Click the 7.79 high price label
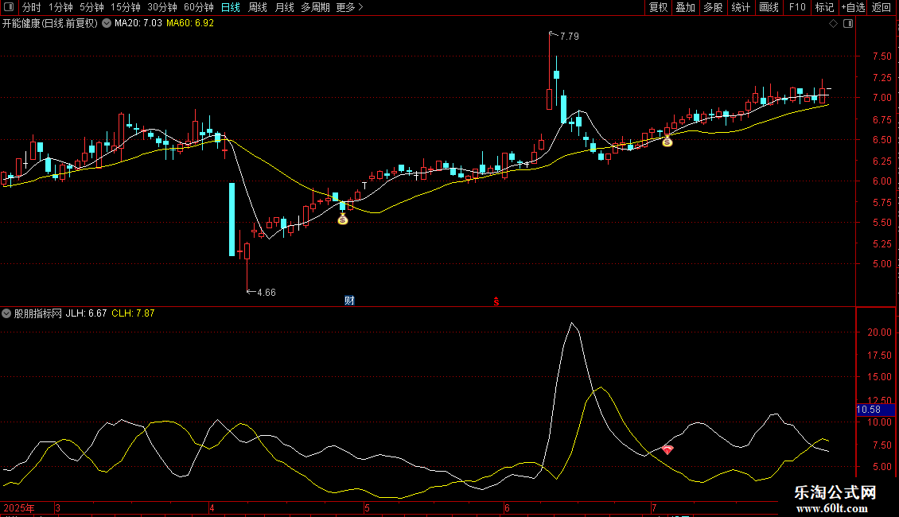 pos(570,37)
